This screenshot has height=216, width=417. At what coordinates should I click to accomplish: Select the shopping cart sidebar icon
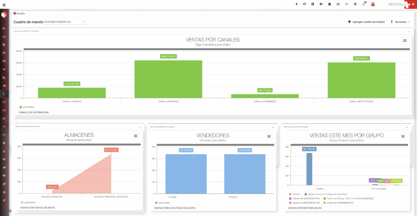pos(4,69)
